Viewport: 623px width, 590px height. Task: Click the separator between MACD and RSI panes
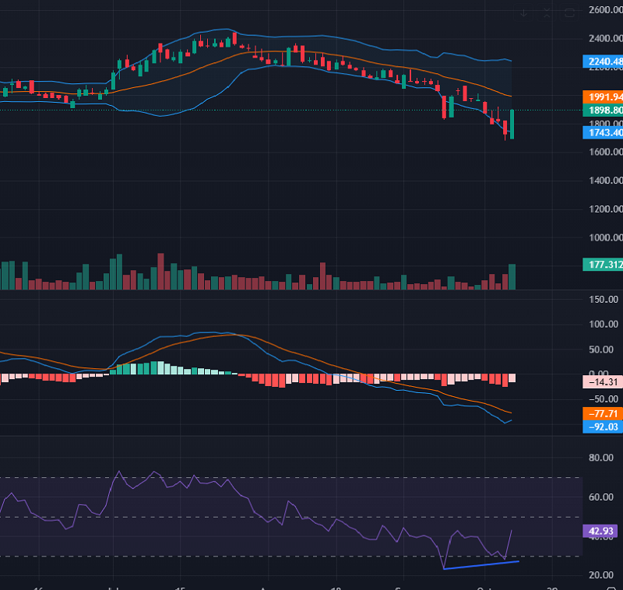(x=311, y=436)
